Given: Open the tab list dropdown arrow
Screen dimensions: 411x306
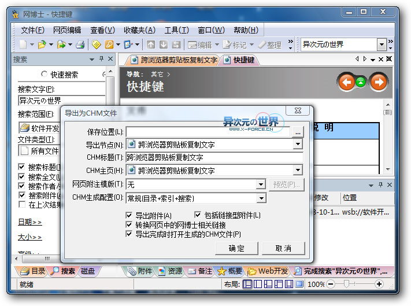Looking at the screenshot, I should pyautogui.click(x=373, y=60).
